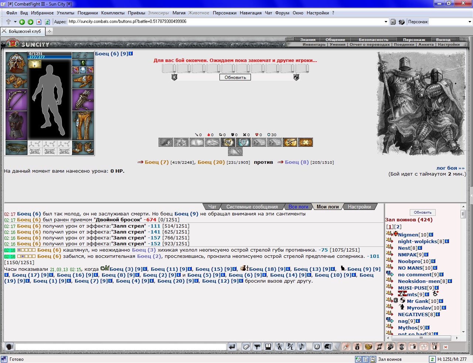473x363 pixels.
Task: Open the Навигация menu
Action: (251, 13)
